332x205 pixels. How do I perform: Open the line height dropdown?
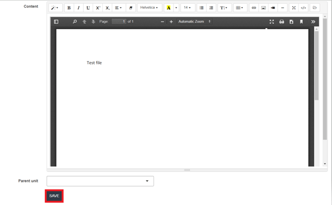[x=224, y=8]
